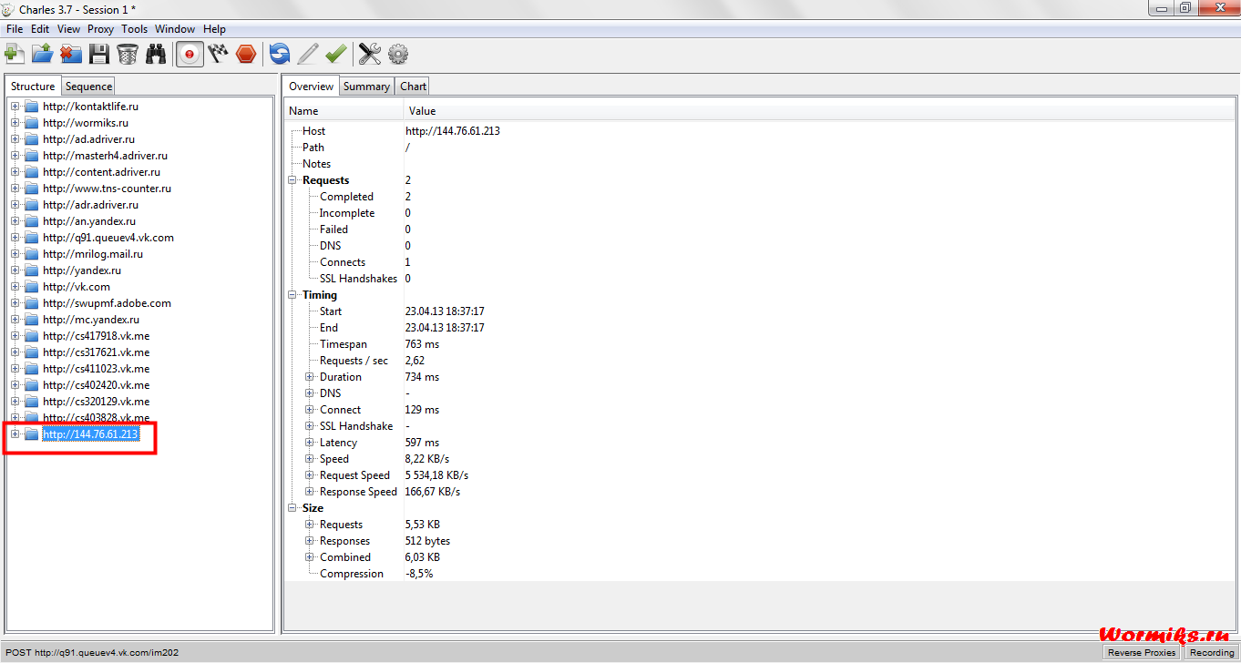The width and height of the screenshot is (1241, 663).
Task: Expand the http://144.76.61.213 tree node
Action: (x=15, y=434)
